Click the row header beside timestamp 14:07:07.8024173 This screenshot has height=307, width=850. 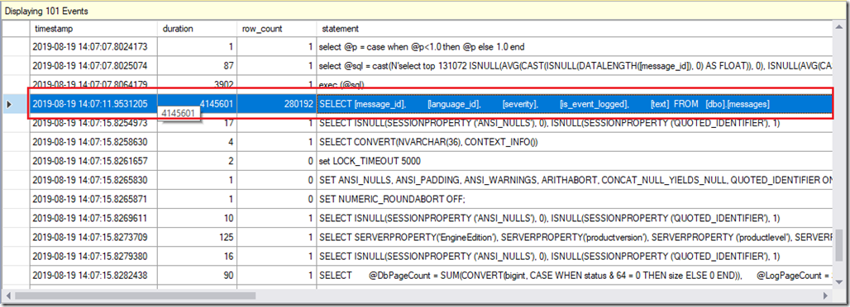coord(17,47)
